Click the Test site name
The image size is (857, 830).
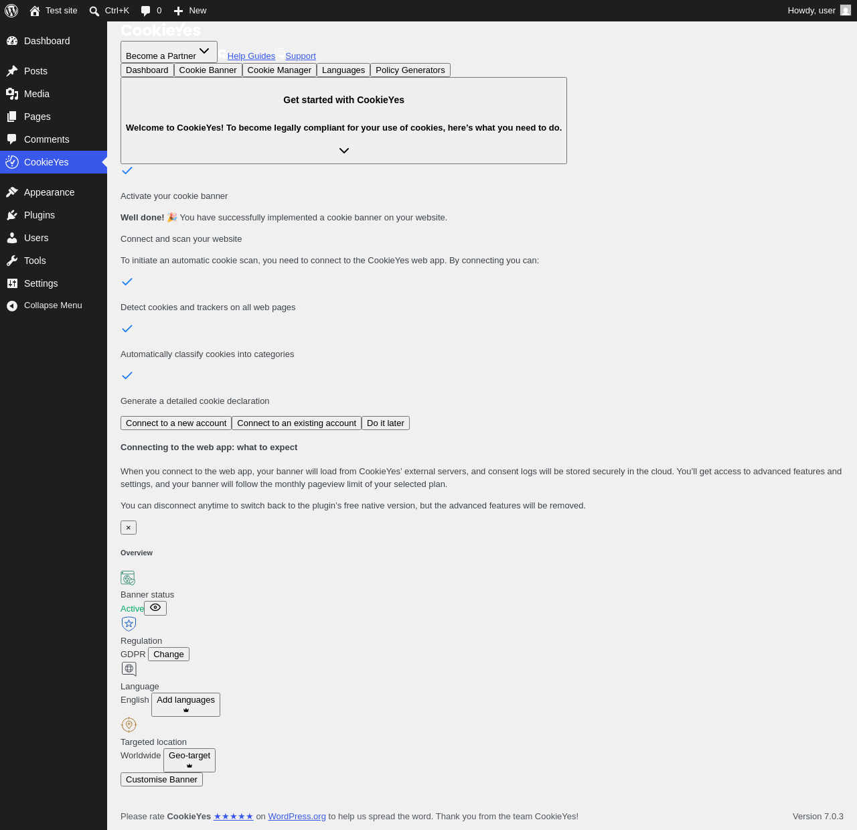[62, 11]
